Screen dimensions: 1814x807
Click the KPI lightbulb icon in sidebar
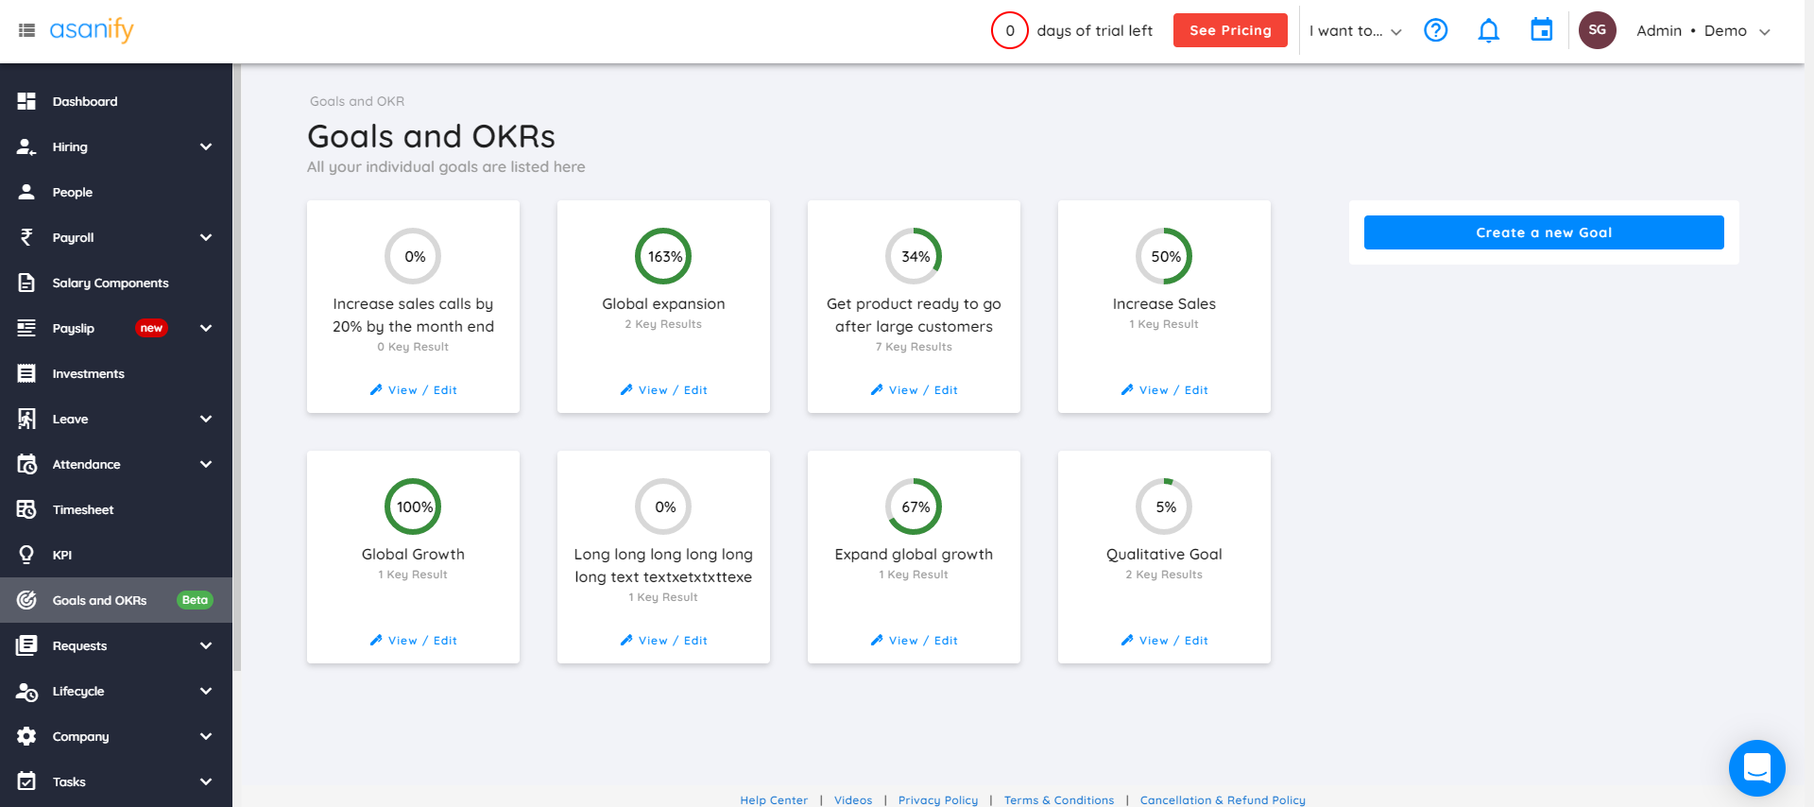[x=26, y=555]
